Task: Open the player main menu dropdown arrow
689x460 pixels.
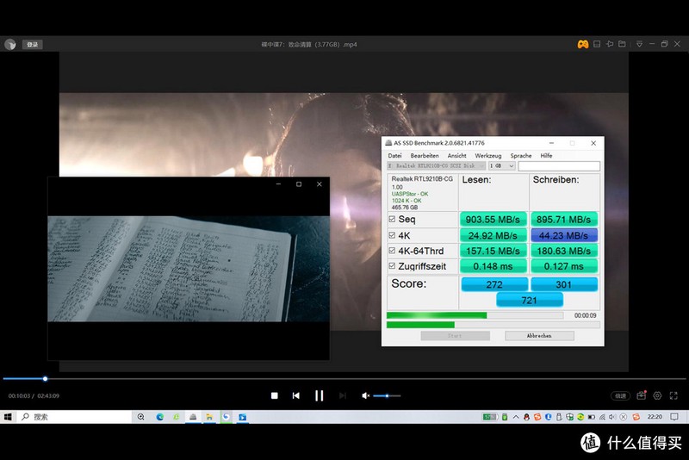Action: (x=639, y=45)
